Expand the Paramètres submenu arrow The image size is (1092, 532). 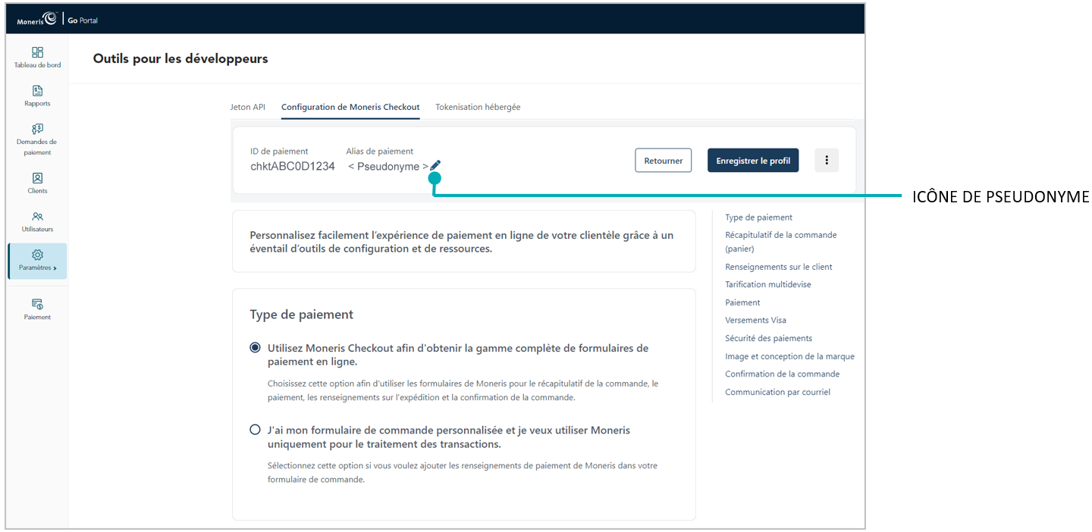[x=55, y=268]
